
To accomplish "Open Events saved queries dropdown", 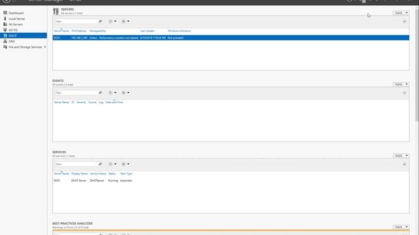I will 125,93.
